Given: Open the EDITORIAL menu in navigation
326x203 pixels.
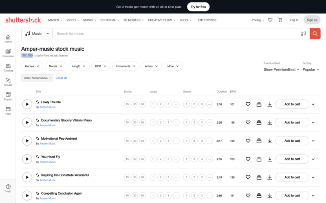Looking at the screenshot, I should pos(110,20).
